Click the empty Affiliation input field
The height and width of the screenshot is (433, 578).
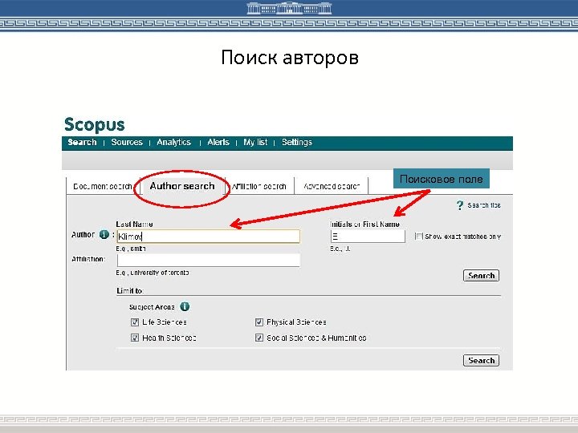click(x=208, y=261)
